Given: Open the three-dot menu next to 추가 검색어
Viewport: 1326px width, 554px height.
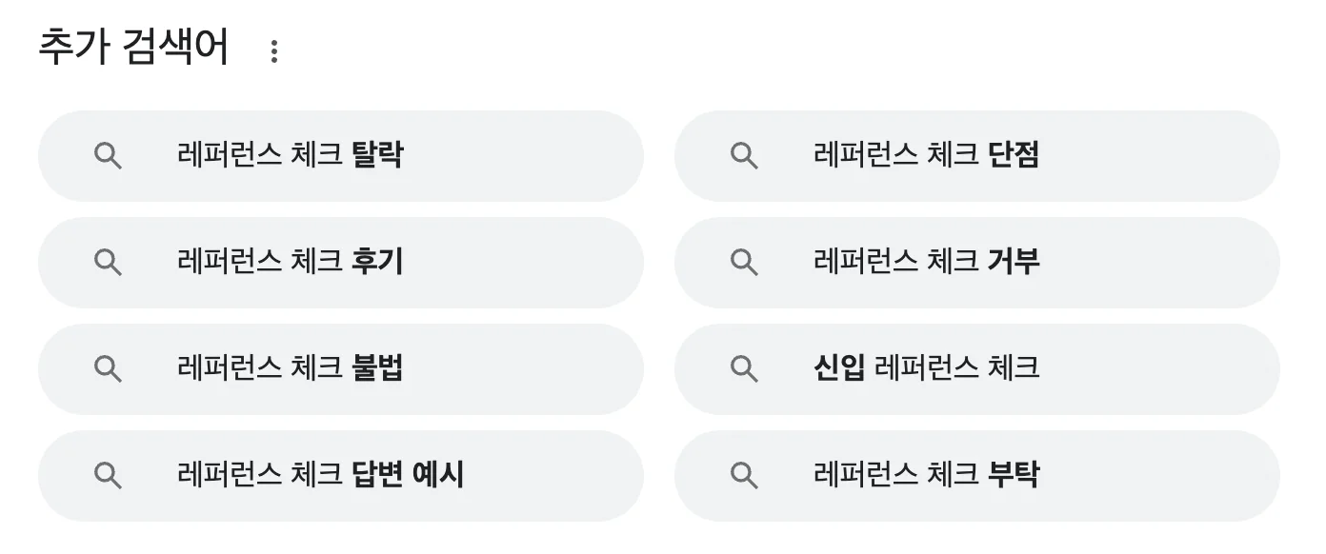Looking at the screenshot, I should coord(275,49).
